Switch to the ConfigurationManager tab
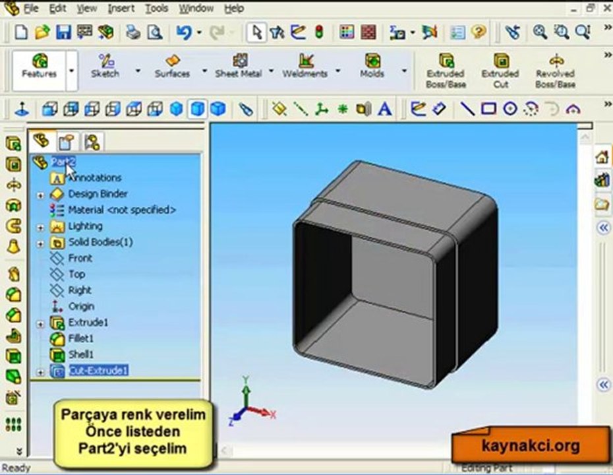The width and height of the screenshot is (613, 475). (x=92, y=142)
